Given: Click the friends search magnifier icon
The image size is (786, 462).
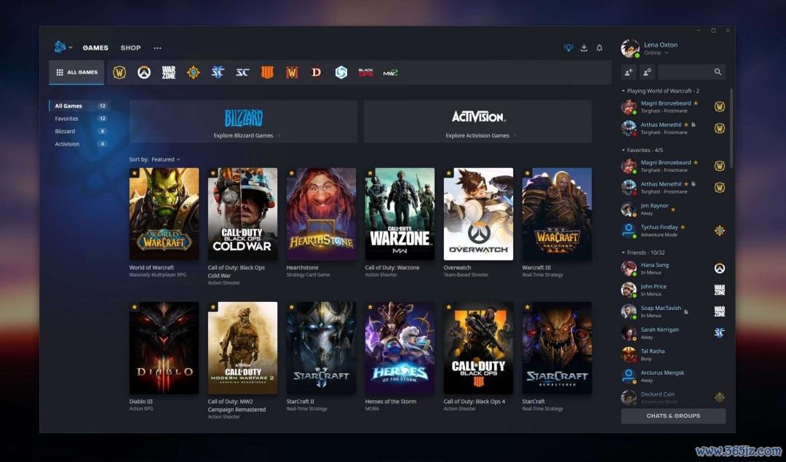Looking at the screenshot, I should pos(718,72).
